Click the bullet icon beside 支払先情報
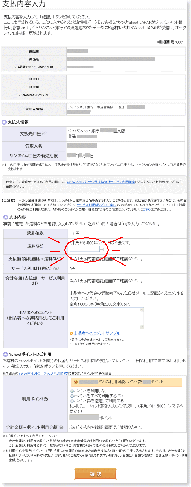The image size is (191, 487). [4, 122]
